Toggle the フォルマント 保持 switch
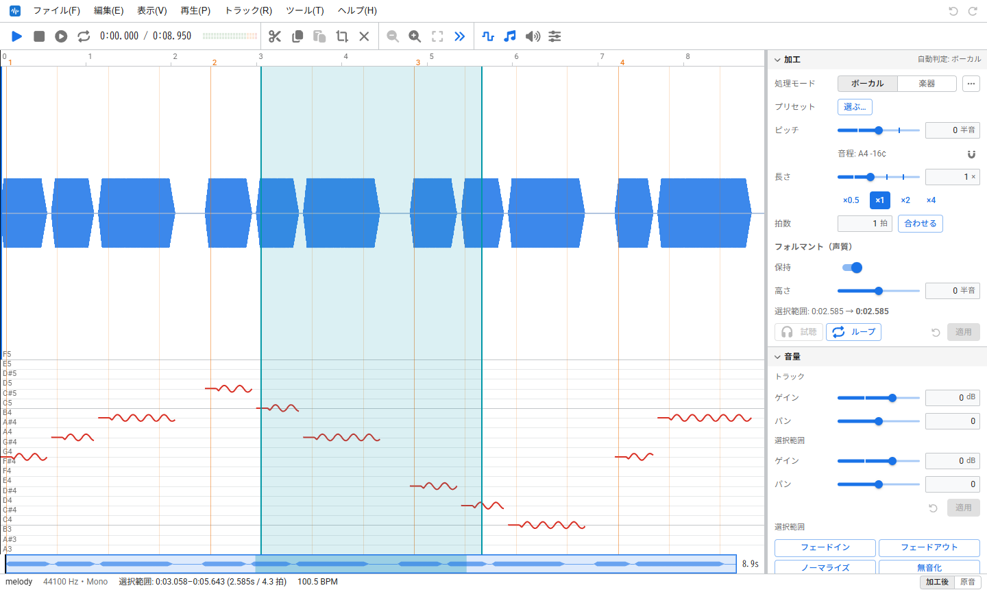 [852, 268]
